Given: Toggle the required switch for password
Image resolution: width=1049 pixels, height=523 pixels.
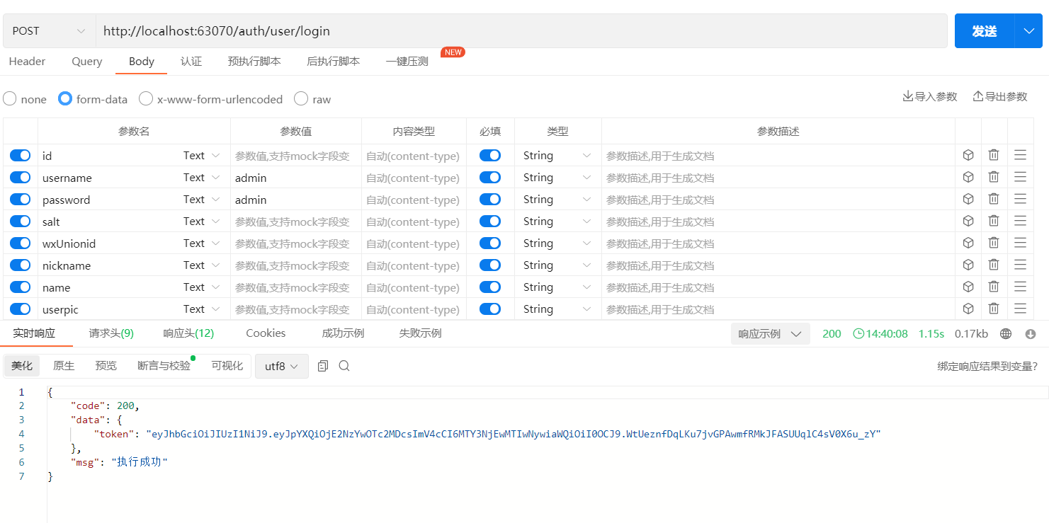Looking at the screenshot, I should coord(490,200).
